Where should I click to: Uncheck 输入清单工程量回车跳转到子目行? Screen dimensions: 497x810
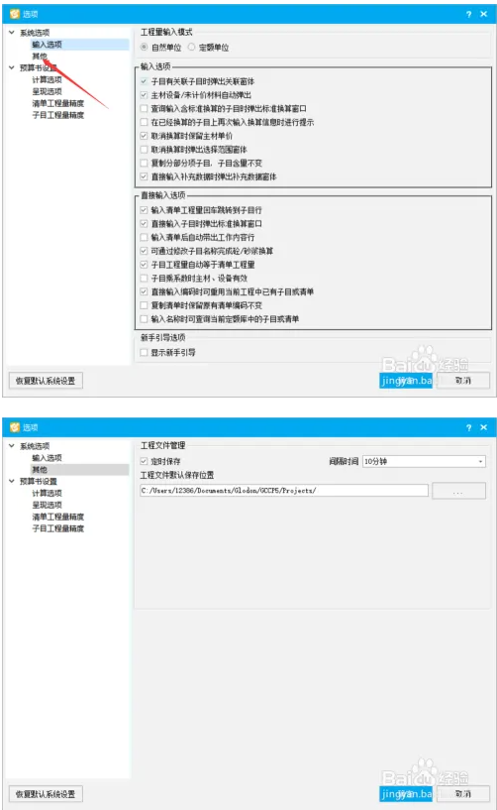click(144, 210)
